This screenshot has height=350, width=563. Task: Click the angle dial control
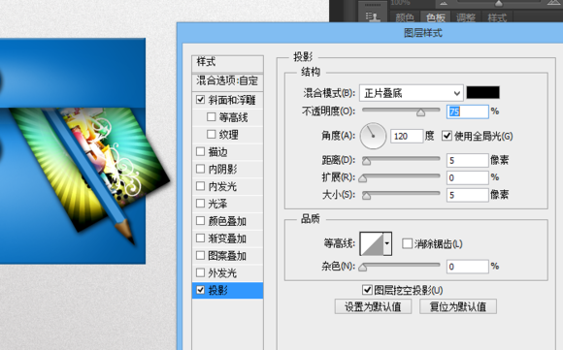click(x=373, y=136)
